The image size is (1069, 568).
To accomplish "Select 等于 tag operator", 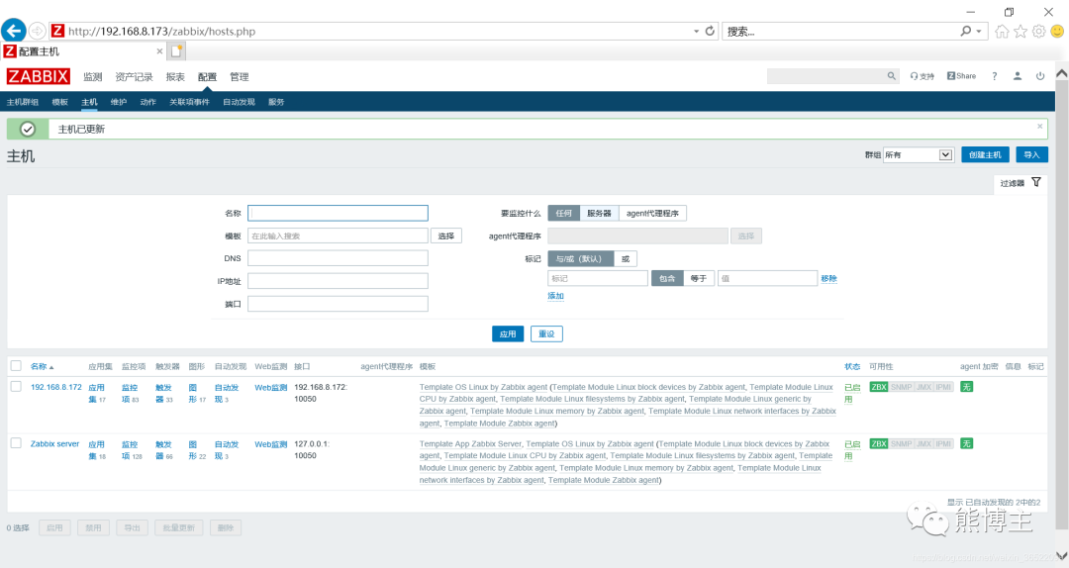I will coord(699,278).
